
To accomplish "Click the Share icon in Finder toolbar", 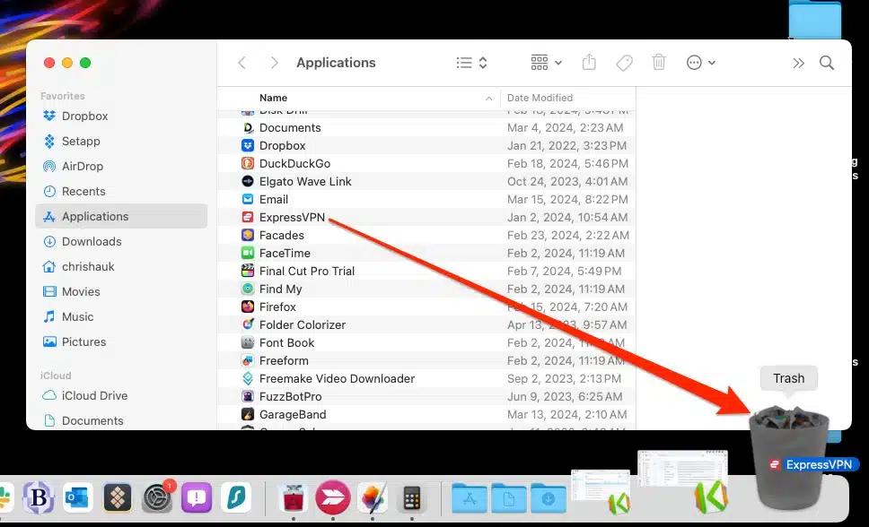I will pyautogui.click(x=589, y=63).
